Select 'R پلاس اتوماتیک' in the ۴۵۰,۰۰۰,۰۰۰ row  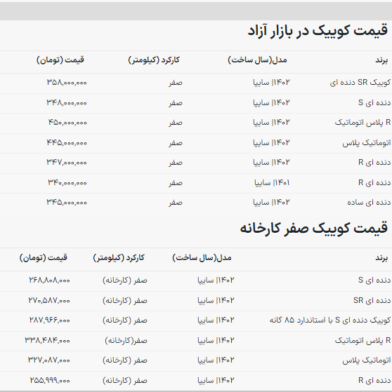(x=362, y=123)
